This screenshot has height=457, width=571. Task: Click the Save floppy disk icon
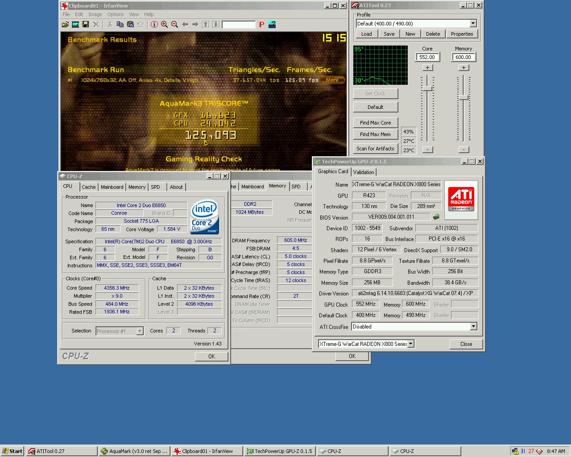click(86, 25)
